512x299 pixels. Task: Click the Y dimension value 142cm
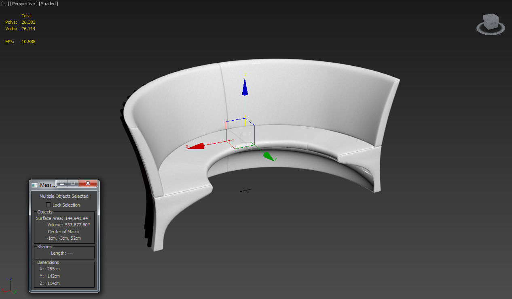pos(53,276)
